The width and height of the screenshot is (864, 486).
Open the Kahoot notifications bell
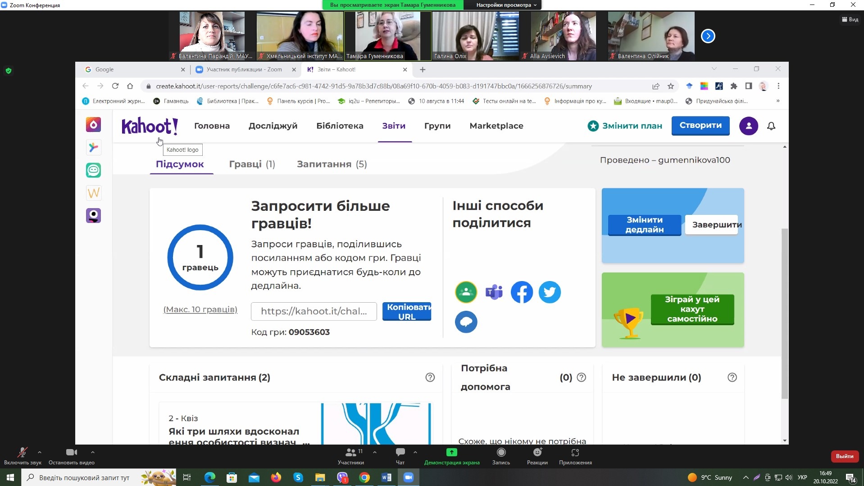771,126
